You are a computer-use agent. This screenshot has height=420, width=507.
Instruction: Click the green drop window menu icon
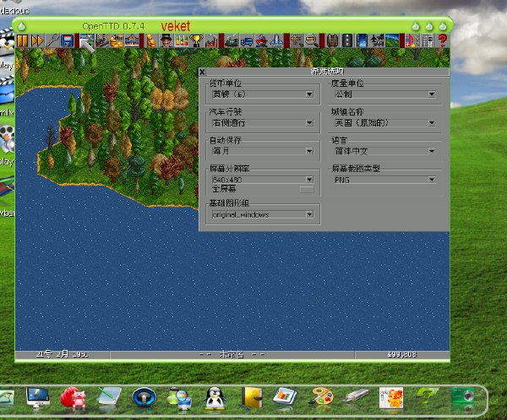tap(22, 26)
